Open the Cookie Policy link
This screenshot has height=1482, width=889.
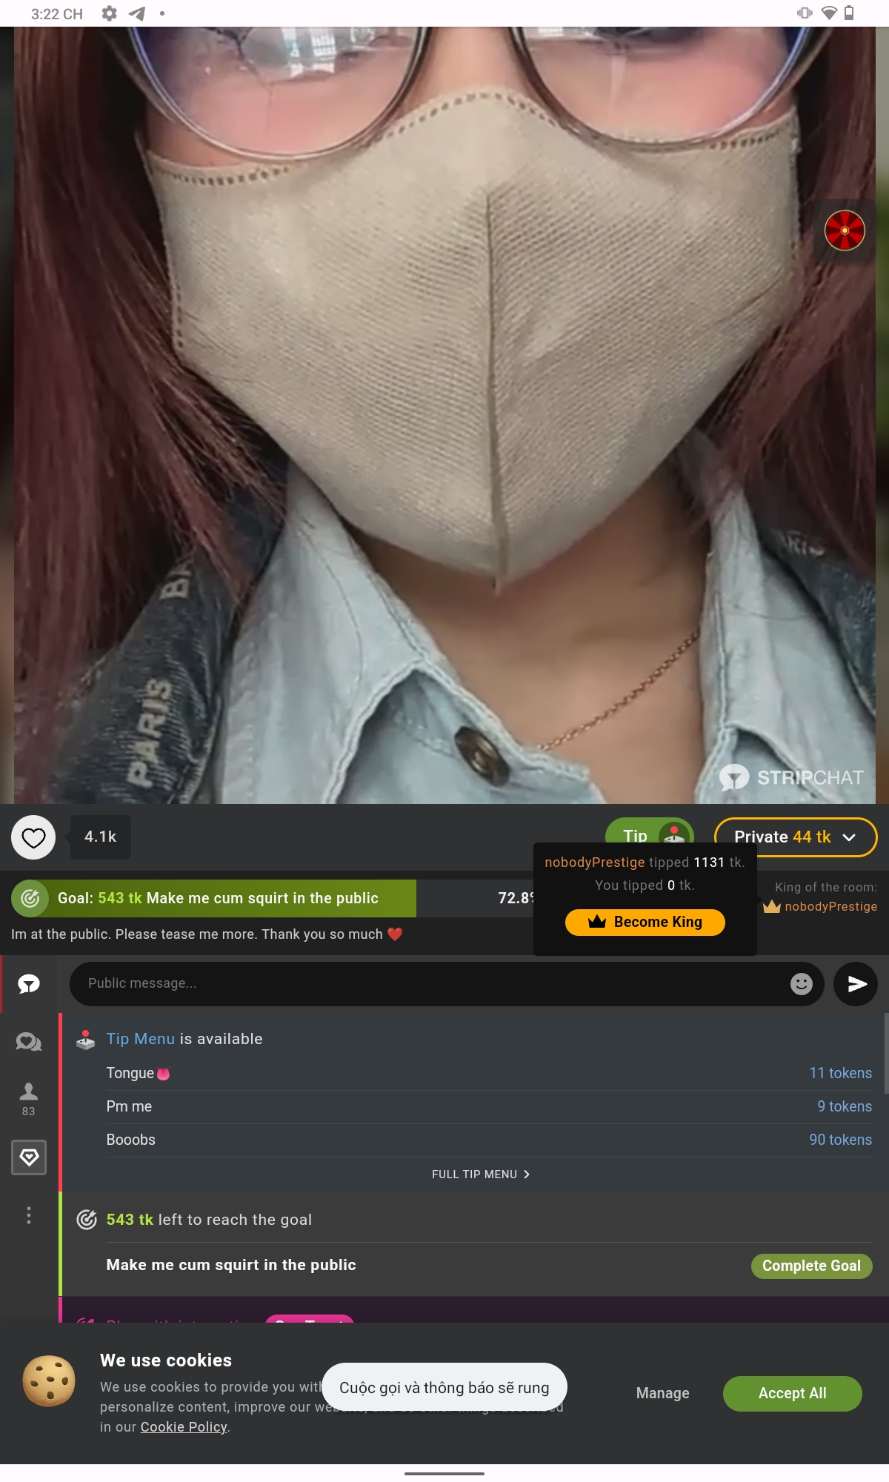(184, 1427)
